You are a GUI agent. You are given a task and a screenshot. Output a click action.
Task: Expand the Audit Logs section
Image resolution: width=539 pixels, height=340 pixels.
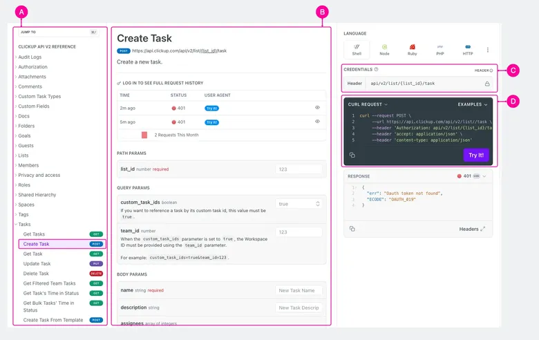(30, 57)
